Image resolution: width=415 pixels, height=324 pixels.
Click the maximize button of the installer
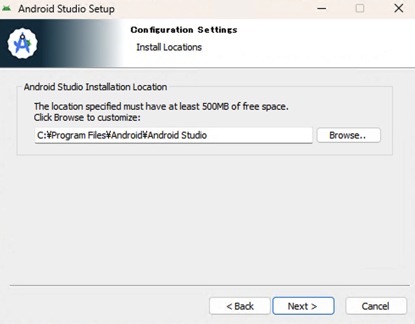pos(359,8)
